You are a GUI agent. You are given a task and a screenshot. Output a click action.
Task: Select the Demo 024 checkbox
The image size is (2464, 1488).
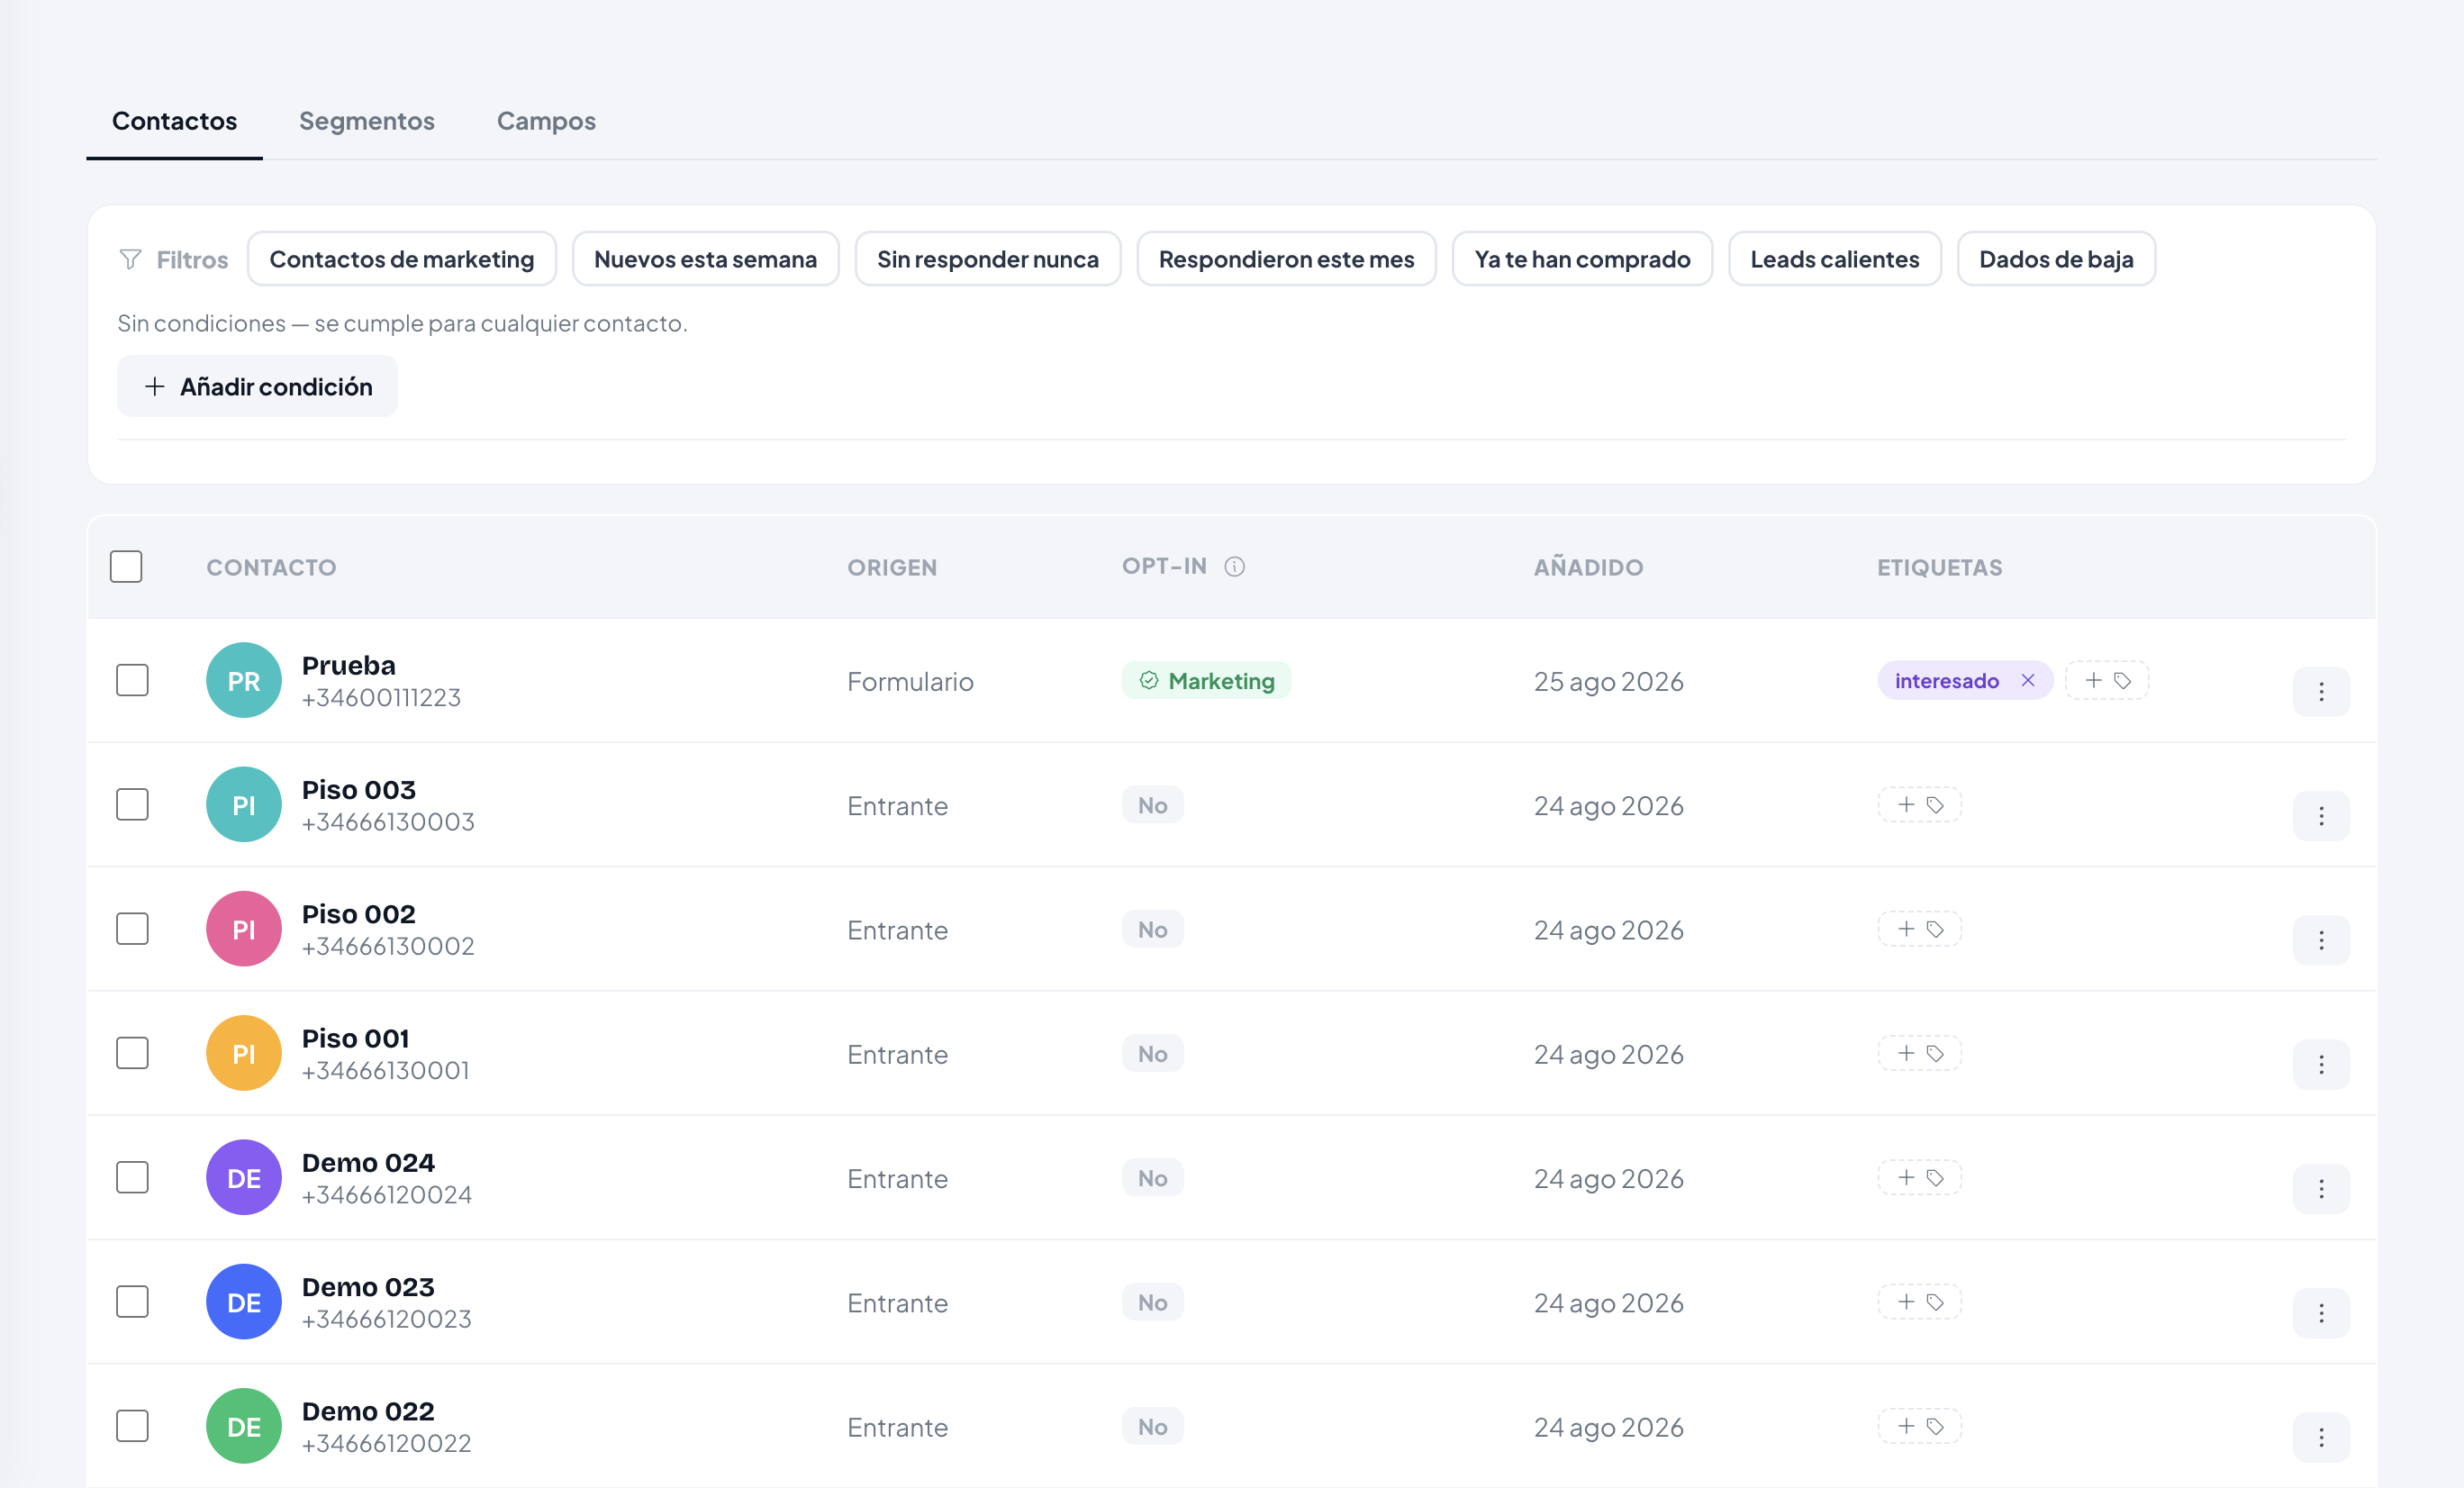coord(132,1177)
